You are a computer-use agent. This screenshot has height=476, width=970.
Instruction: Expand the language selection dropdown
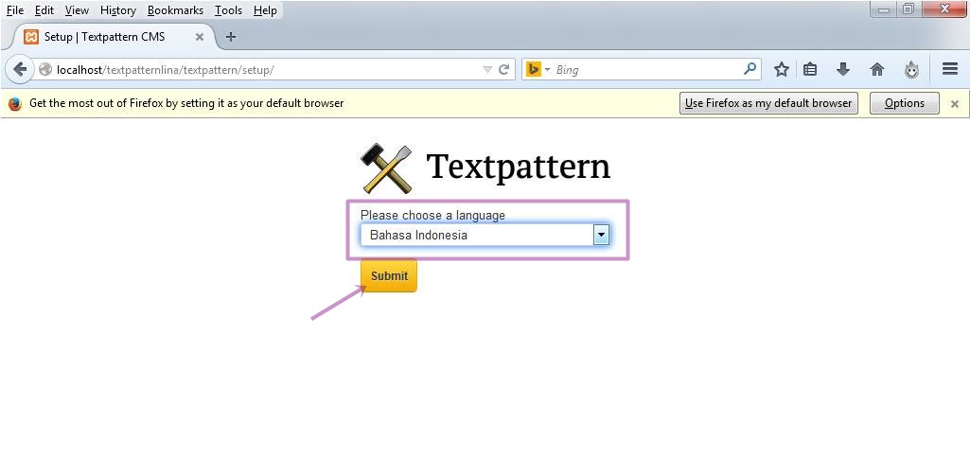pyautogui.click(x=601, y=235)
